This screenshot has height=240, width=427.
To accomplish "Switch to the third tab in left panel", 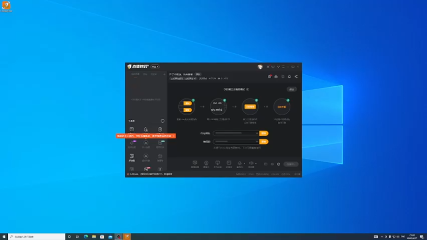I will click(154, 74).
